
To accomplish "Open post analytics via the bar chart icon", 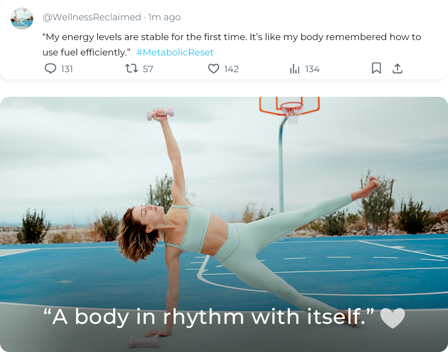I will pos(294,69).
